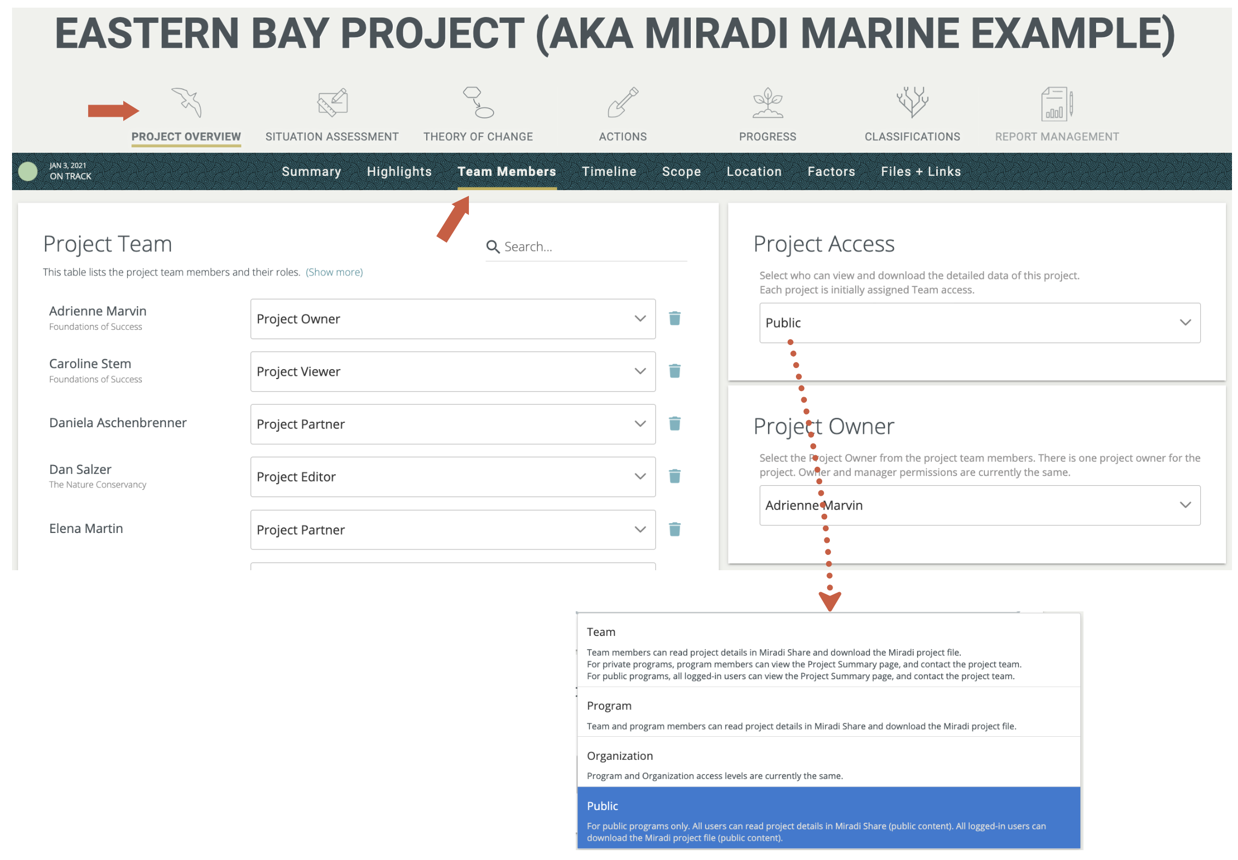Click the team member search field
The width and height of the screenshot is (1238, 860).
(x=586, y=246)
